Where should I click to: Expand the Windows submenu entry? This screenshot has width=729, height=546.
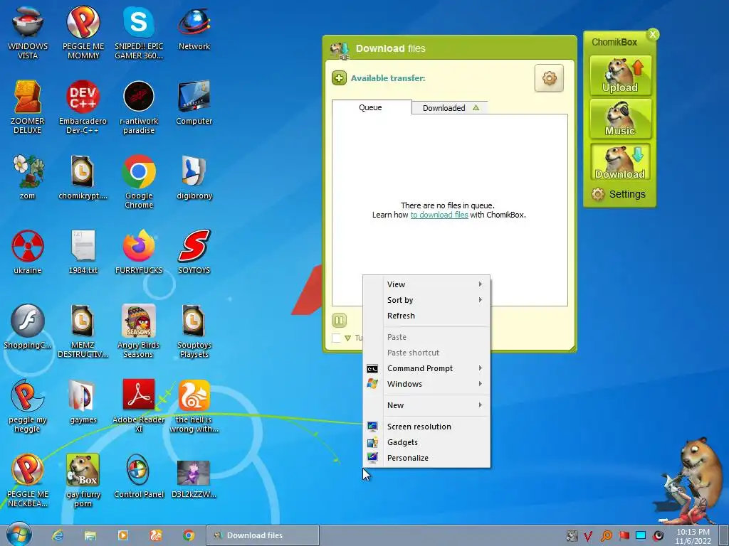[426, 384]
